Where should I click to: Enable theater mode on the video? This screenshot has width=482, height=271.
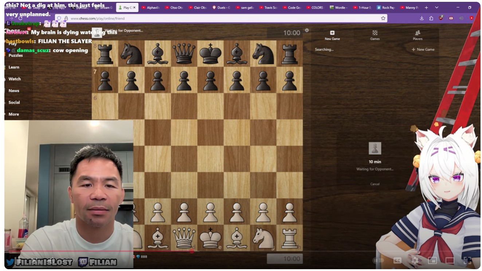click(x=450, y=260)
